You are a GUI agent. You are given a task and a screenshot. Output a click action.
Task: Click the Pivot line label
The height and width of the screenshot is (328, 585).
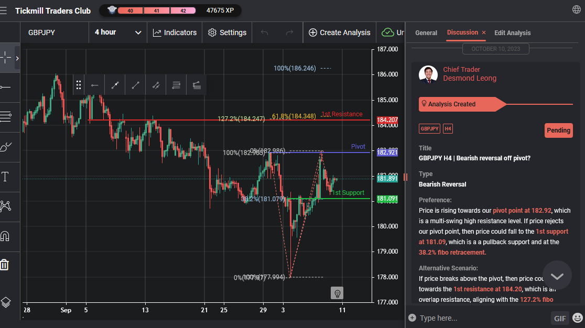[358, 147]
